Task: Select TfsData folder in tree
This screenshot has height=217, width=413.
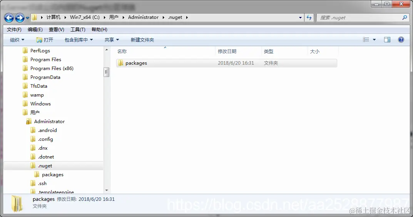Action: pyautogui.click(x=39, y=86)
